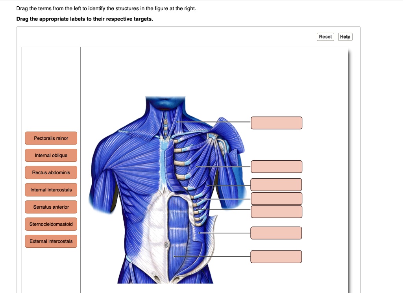Select the Sternocleidomastoid label
The height and width of the screenshot is (293, 403).
coord(51,224)
